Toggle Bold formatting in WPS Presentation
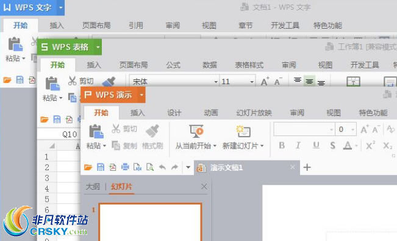The height and width of the screenshot is (241, 397). click(x=282, y=145)
